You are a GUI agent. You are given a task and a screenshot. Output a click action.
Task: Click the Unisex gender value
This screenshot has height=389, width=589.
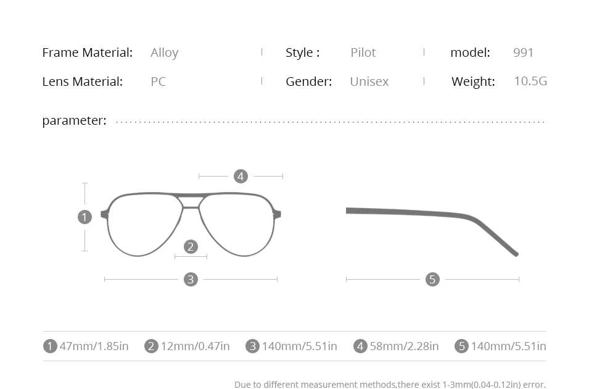(x=369, y=82)
